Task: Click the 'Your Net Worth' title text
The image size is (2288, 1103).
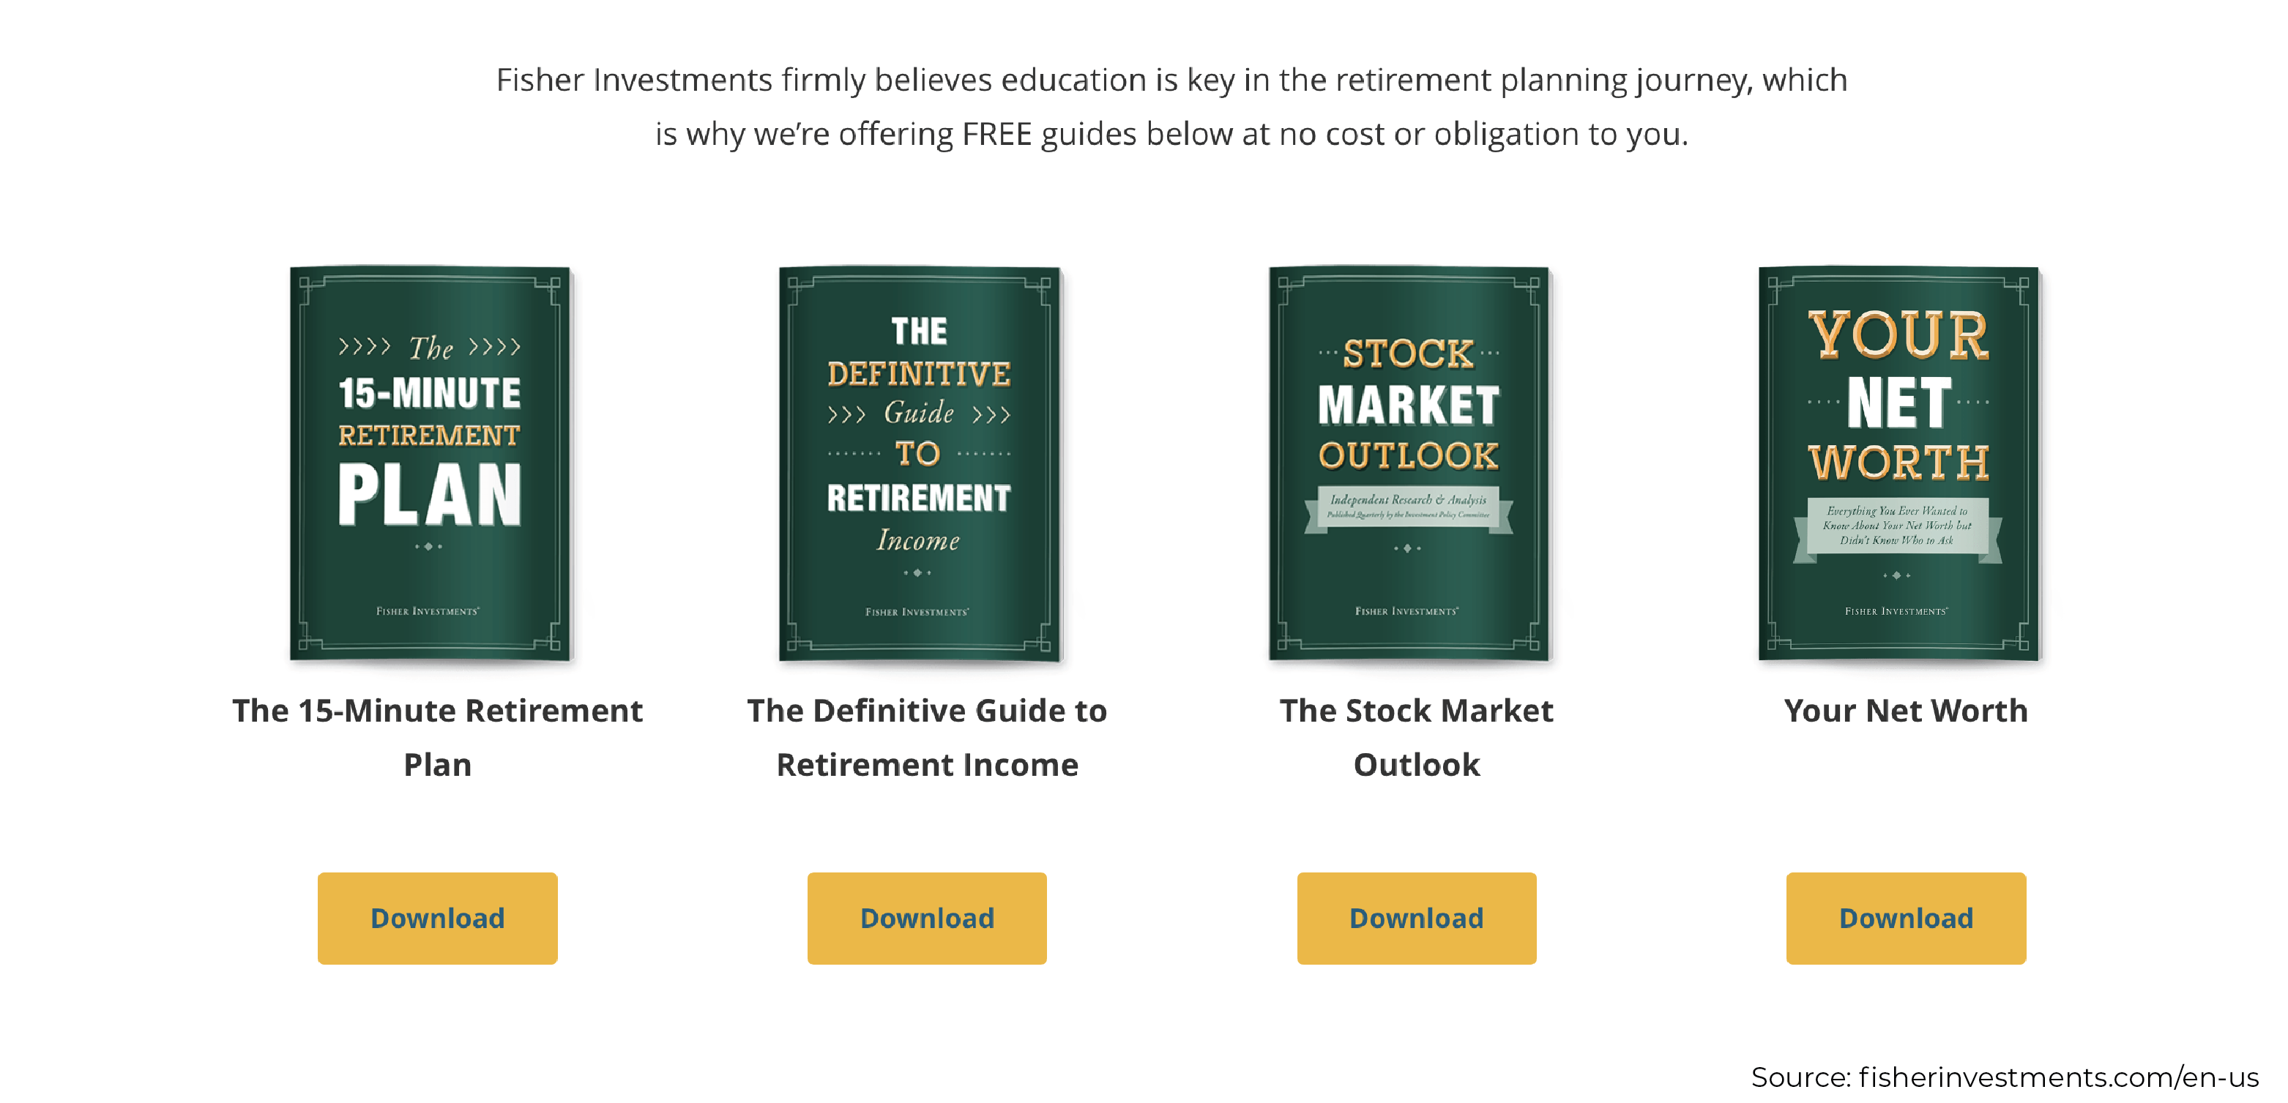Action: pos(1906,711)
